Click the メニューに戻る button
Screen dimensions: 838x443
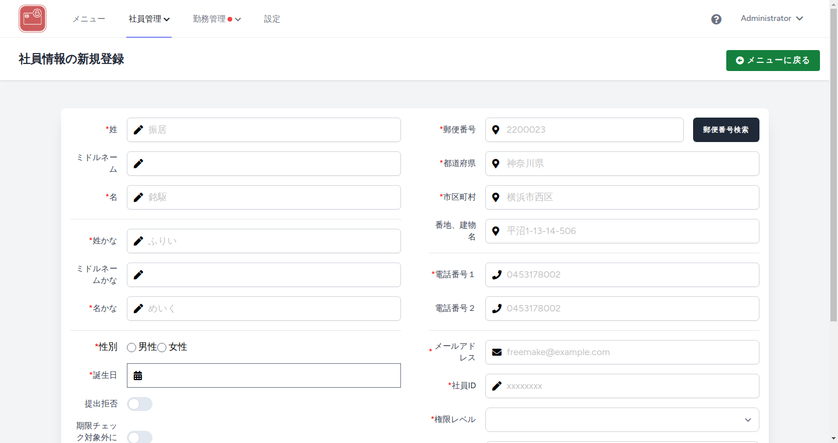tap(773, 61)
